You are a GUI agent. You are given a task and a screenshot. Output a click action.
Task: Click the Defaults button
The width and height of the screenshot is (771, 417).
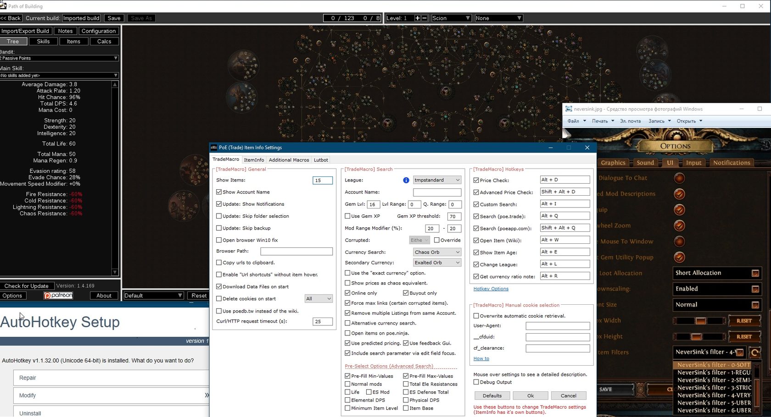tap(492, 395)
